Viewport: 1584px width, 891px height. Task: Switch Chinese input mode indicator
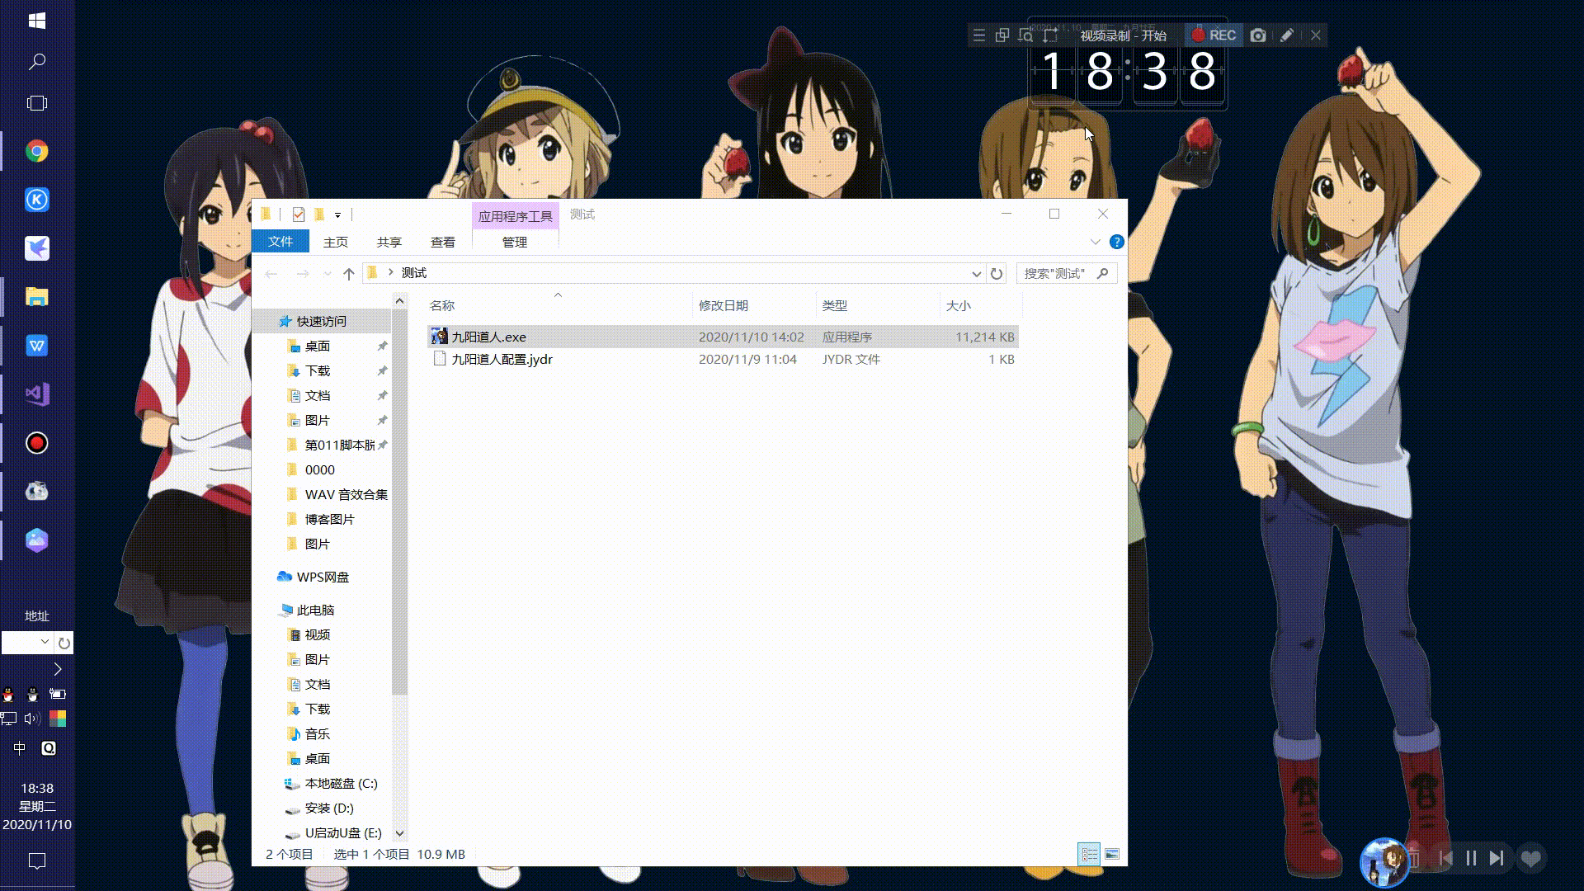pyautogui.click(x=20, y=748)
